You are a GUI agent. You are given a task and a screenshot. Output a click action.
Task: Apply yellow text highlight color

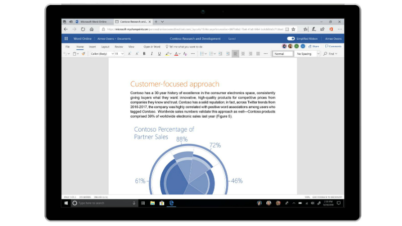167,54
